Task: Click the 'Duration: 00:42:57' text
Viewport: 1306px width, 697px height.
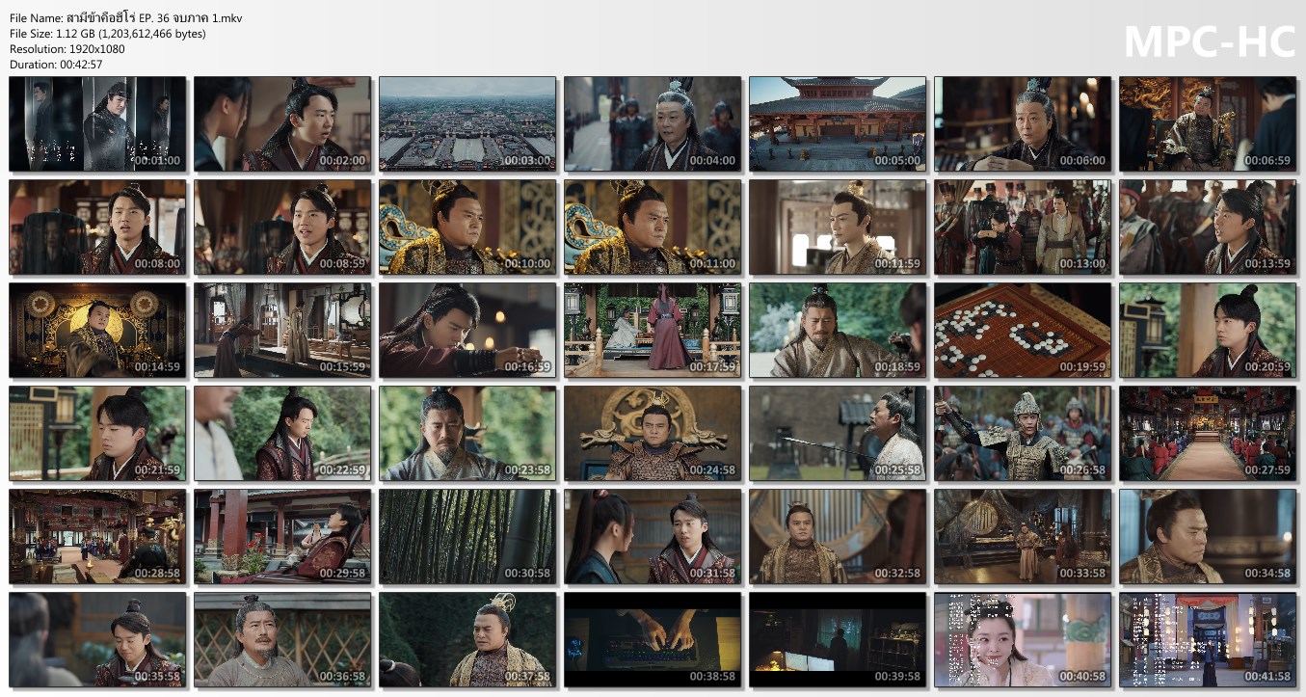Action: pyautogui.click(x=56, y=65)
